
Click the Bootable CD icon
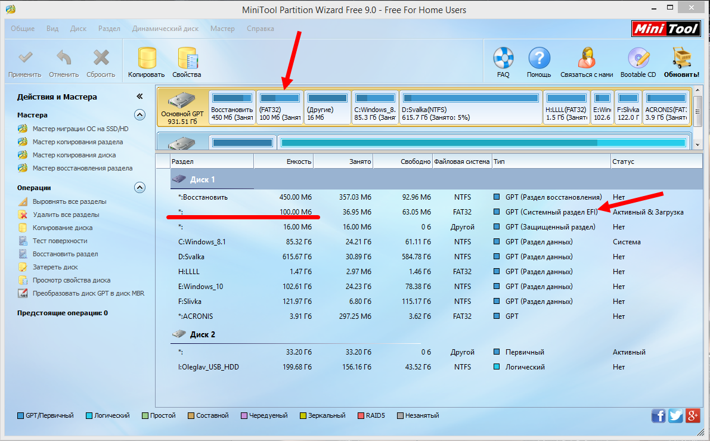pyautogui.click(x=637, y=57)
